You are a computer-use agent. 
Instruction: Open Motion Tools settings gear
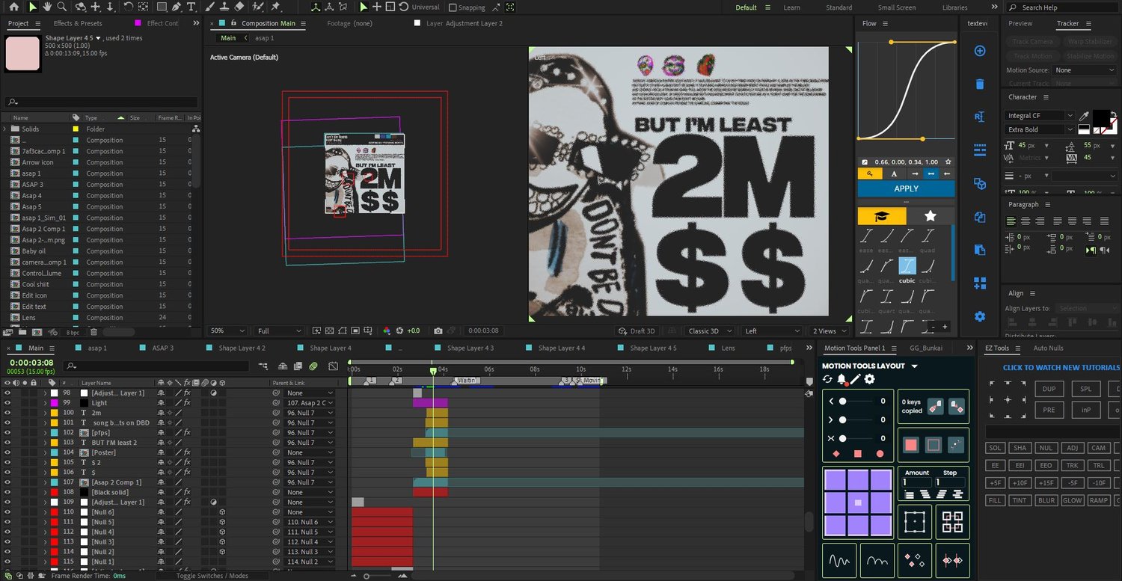coord(870,379)
